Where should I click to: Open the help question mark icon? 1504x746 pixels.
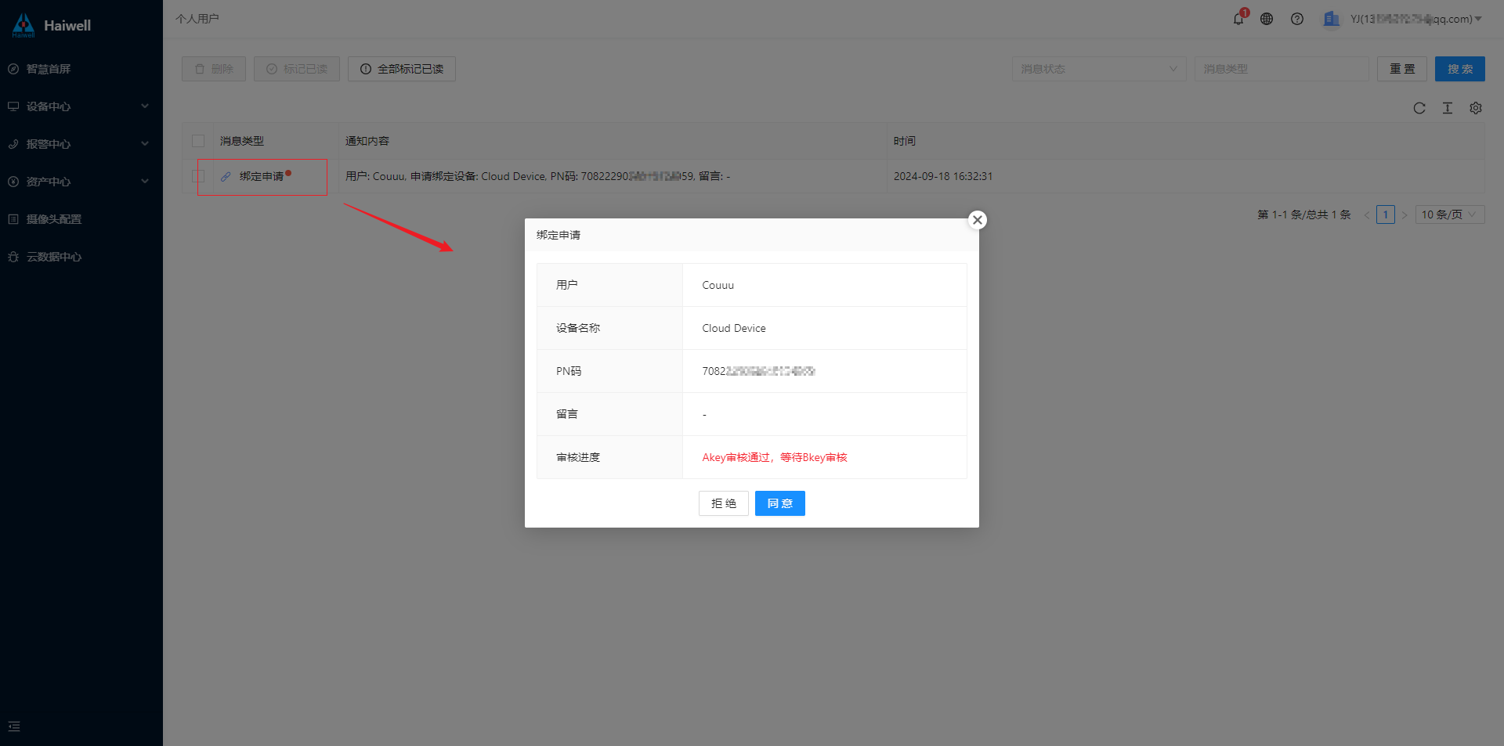coord(1297,19)
